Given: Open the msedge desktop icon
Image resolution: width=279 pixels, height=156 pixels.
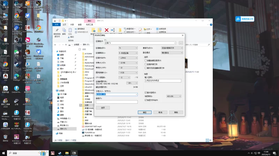Looking at the screenshot, I should (16, 77).
